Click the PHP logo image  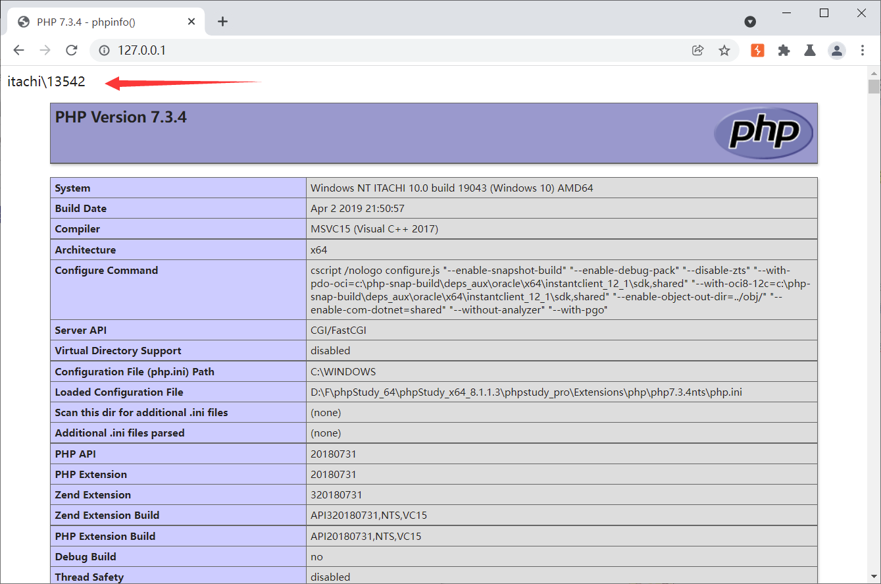763,133
